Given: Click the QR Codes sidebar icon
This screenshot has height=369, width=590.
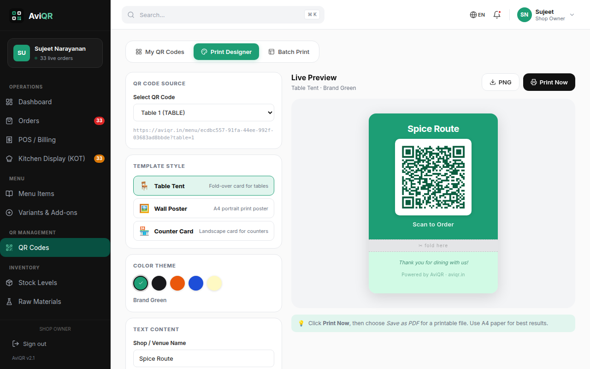Looking at the screenshot, I should click(x=9, y=248).
